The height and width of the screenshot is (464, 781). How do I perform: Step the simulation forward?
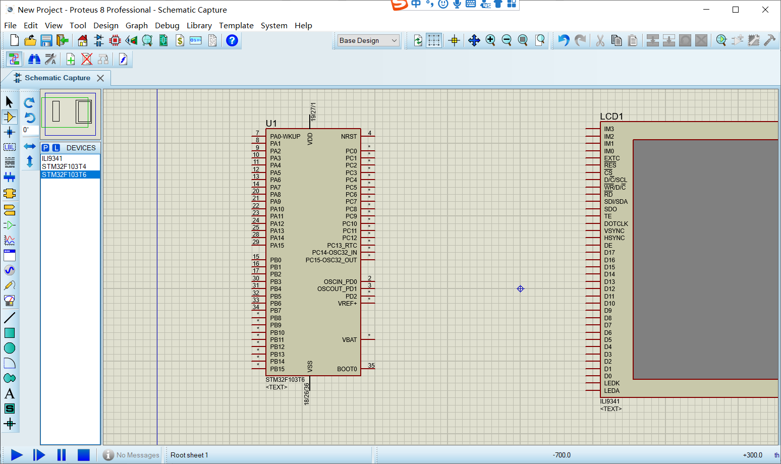point(39,455)
